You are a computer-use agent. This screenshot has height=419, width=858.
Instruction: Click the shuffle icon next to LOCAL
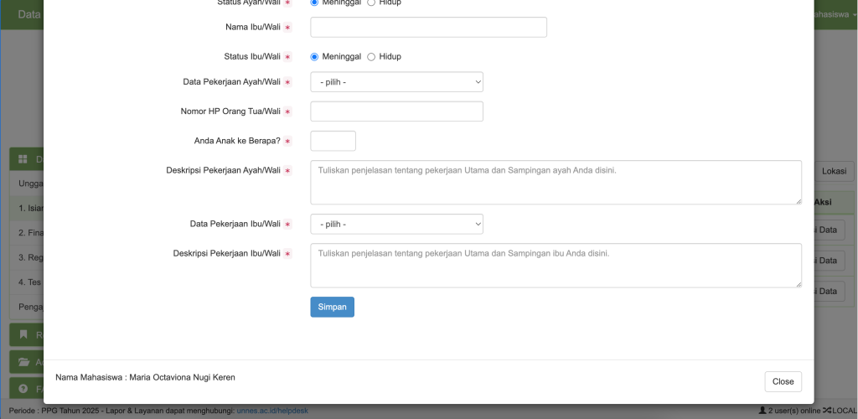coord(827,411)
